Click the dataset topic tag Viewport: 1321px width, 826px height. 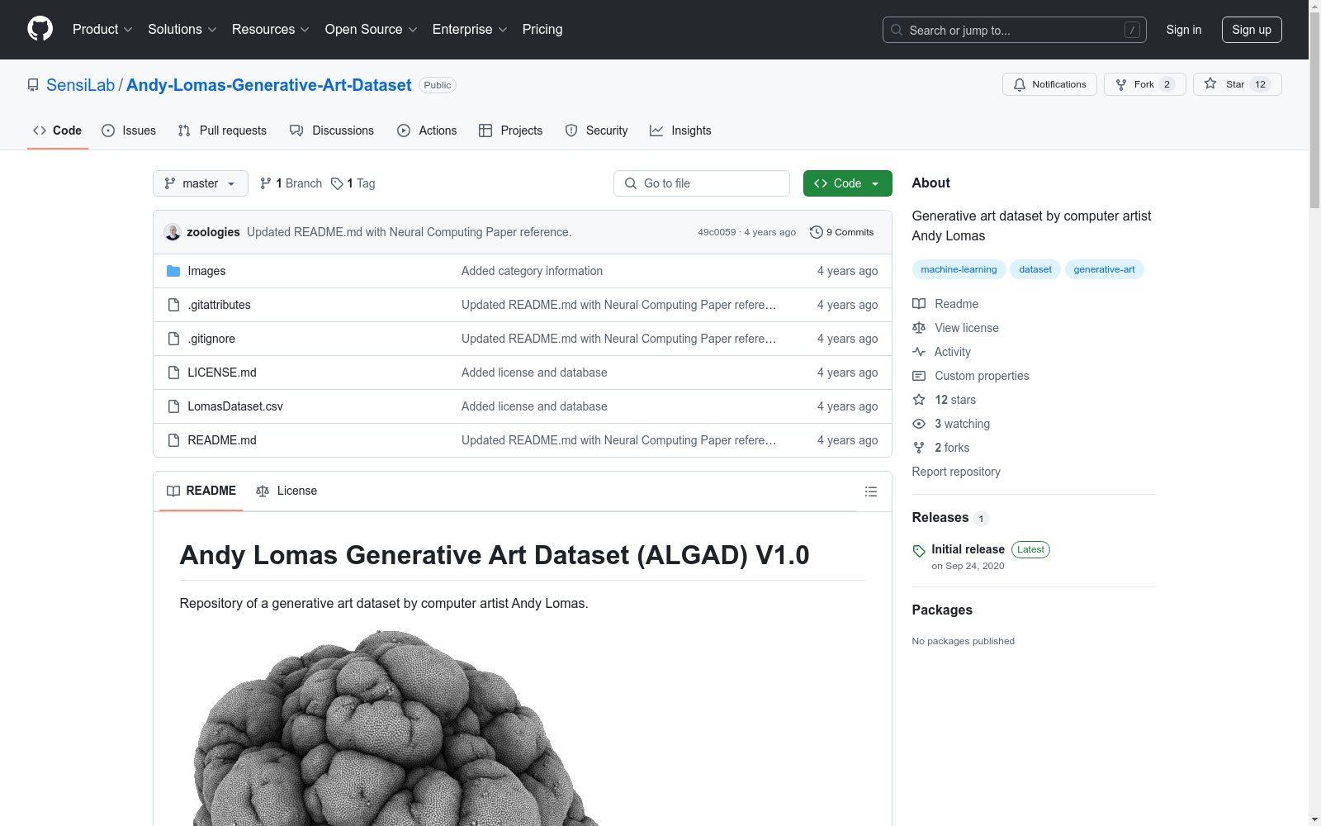pyautogui.click(x=1035, y=269)
